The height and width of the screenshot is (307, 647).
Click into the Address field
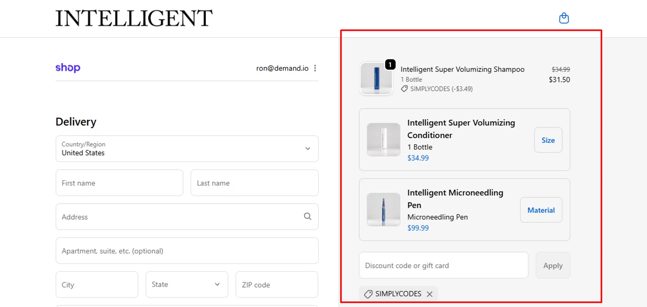pos(187,217)
